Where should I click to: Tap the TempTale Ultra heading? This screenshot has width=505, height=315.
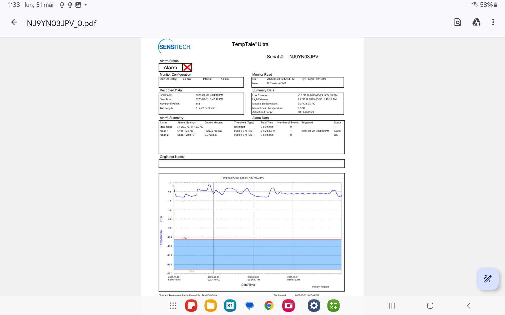[250, 44]
